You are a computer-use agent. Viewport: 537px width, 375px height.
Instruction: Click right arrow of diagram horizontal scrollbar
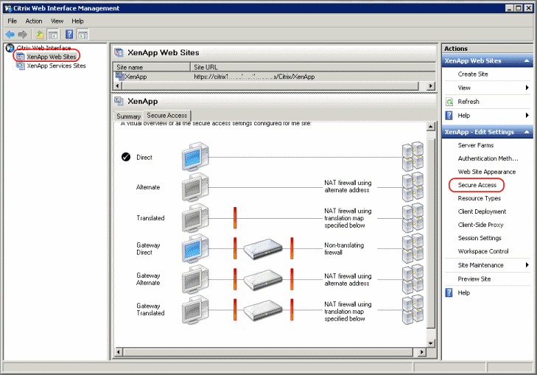(x=422, y=351)
